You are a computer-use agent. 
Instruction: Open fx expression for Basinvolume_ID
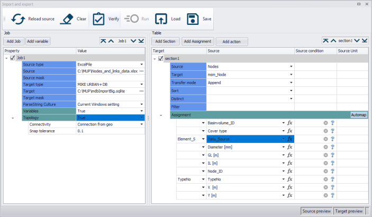click(289, 123)
